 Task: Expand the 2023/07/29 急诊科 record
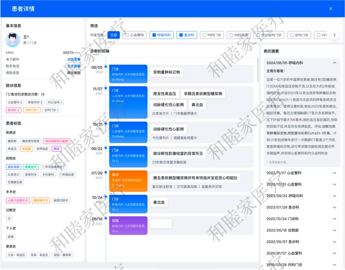click(334, 208)
